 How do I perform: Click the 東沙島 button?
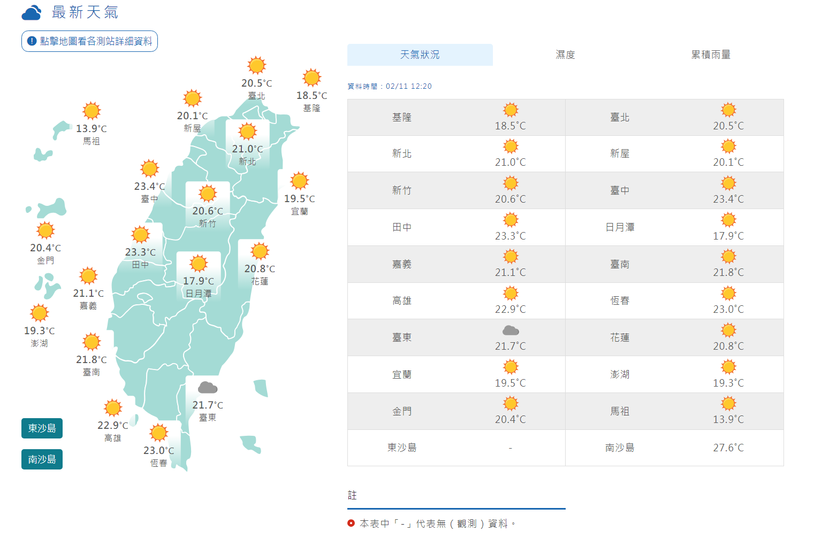point(42,428)
